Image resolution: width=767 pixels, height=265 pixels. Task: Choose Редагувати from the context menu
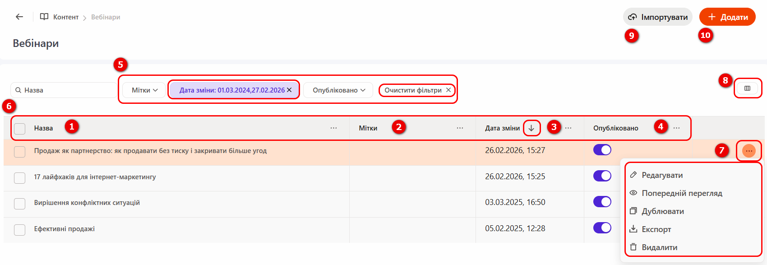click(662, 175)
